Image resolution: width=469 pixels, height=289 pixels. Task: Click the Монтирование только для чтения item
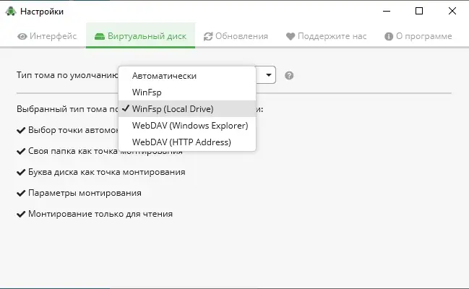point(100,214)
